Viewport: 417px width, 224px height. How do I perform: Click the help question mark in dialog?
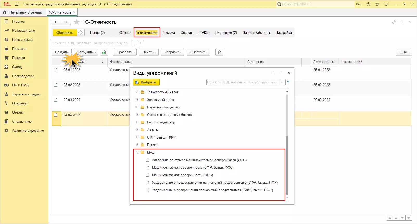point(288,82)
